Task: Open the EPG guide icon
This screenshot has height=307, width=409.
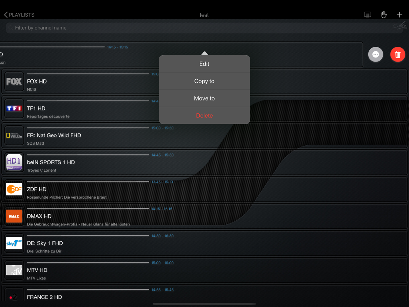Action: point(367,14)
